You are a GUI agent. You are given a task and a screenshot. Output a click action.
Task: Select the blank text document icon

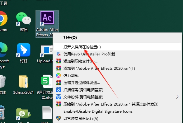(x=47, y=113)
